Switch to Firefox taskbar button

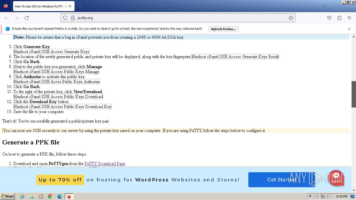(x=69, y=196)
